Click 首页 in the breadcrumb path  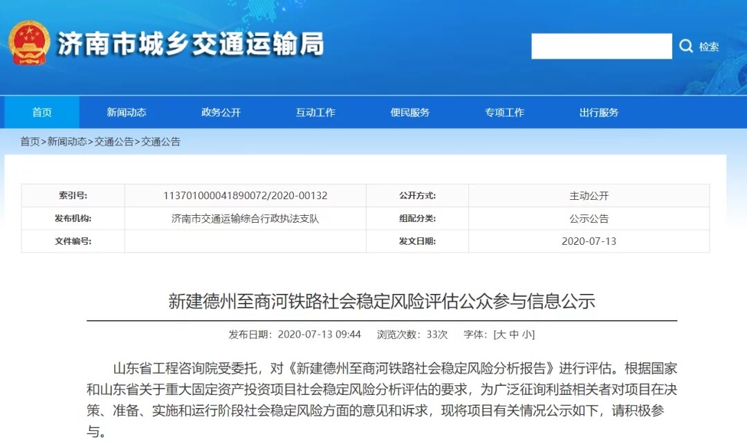point(30,142)
